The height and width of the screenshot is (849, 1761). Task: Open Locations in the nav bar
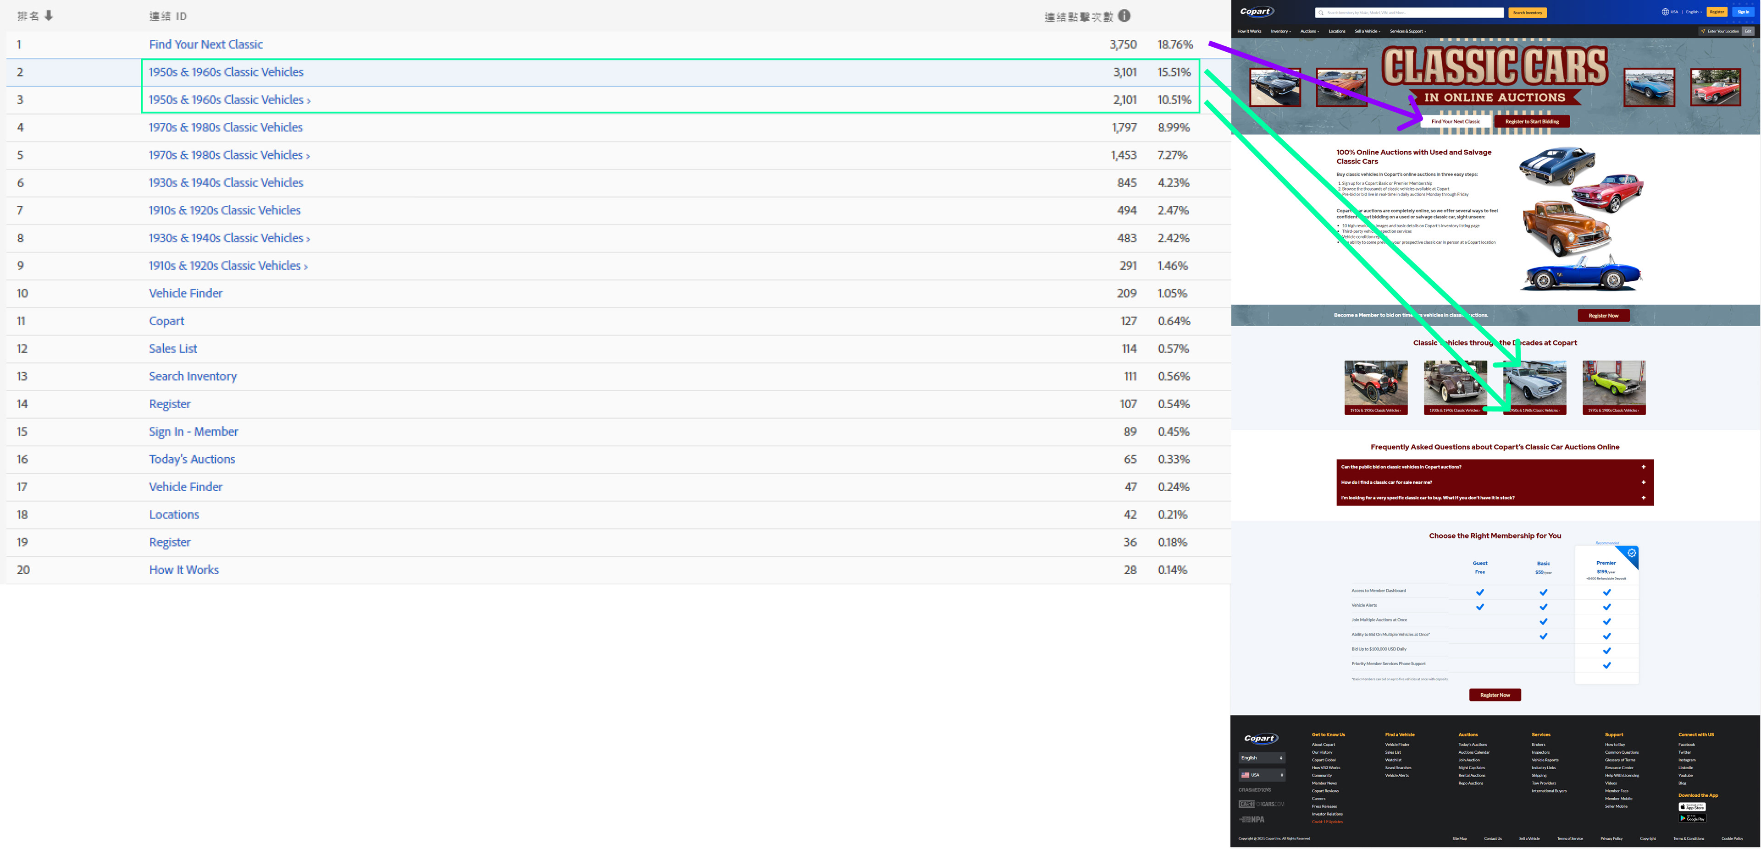1336,32
